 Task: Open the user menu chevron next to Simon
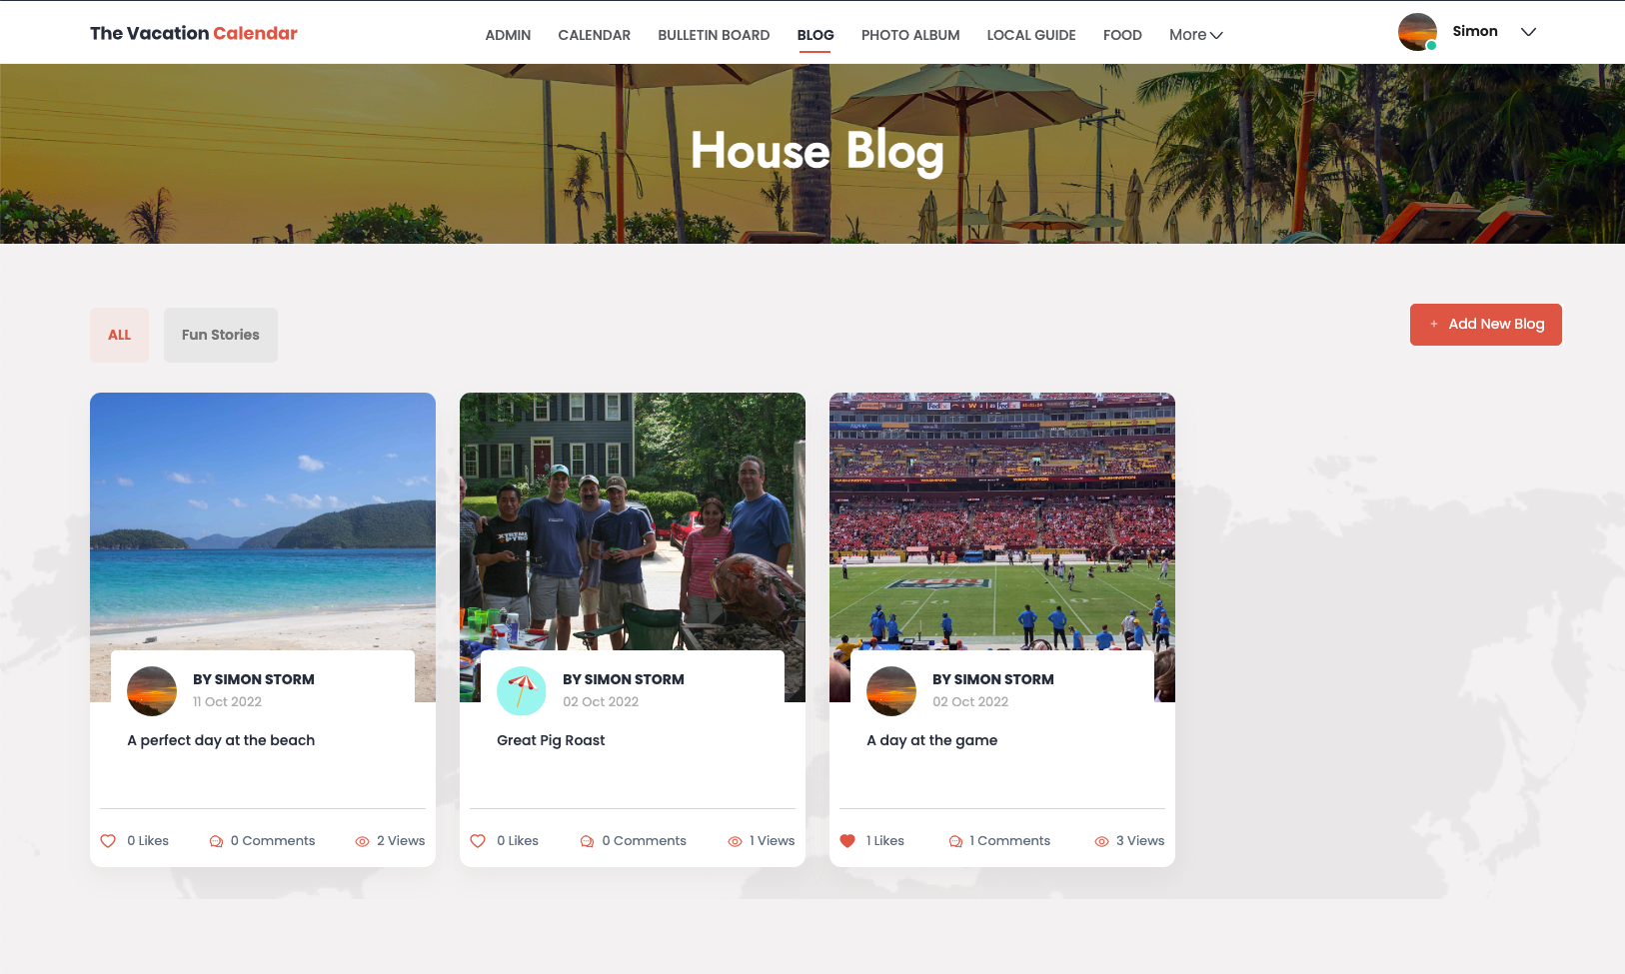click(x=1528, y=32)
